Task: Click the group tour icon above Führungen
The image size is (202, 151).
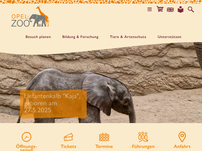Action: (143, 137)
